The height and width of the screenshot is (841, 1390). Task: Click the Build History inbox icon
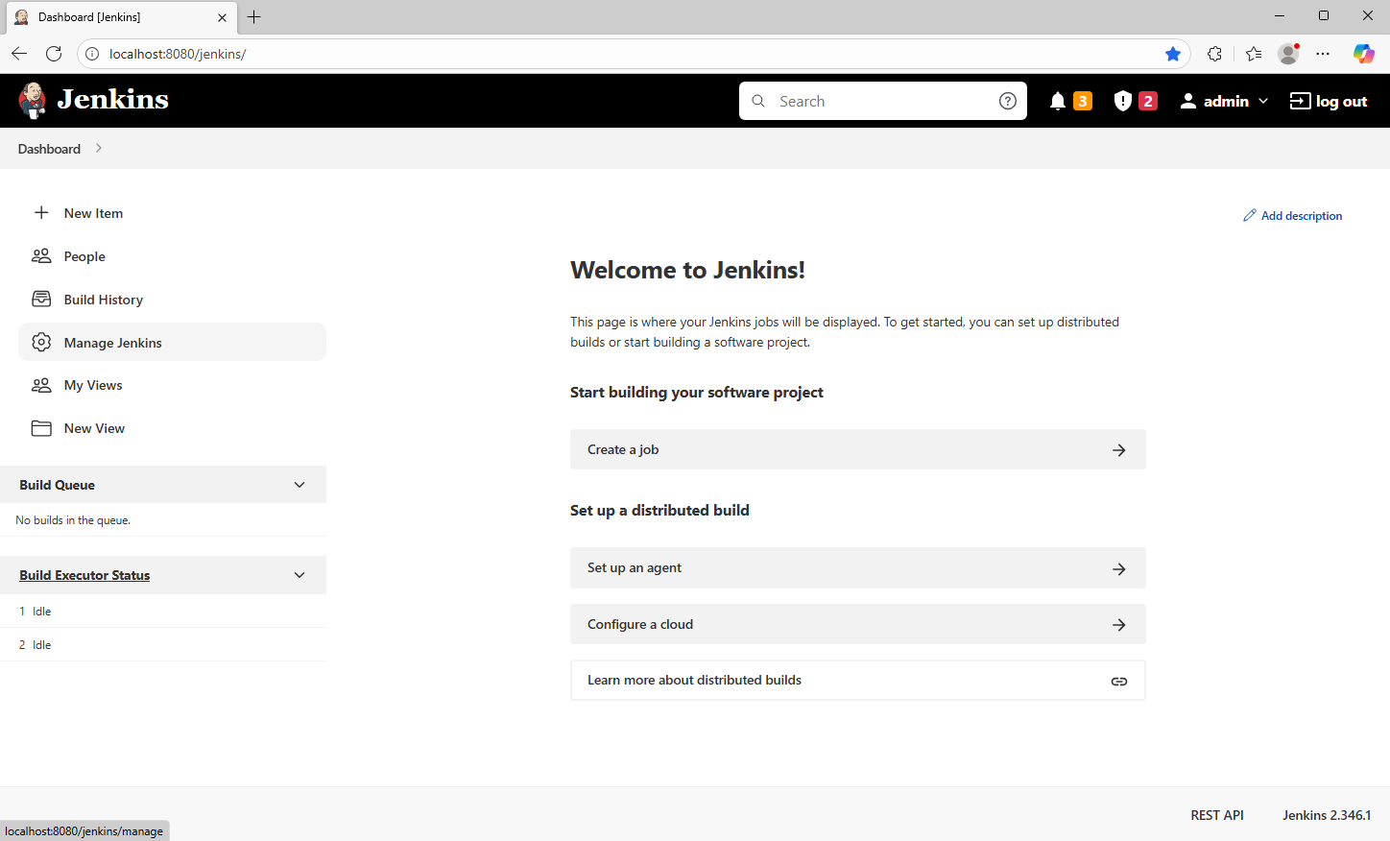point(41,300)
